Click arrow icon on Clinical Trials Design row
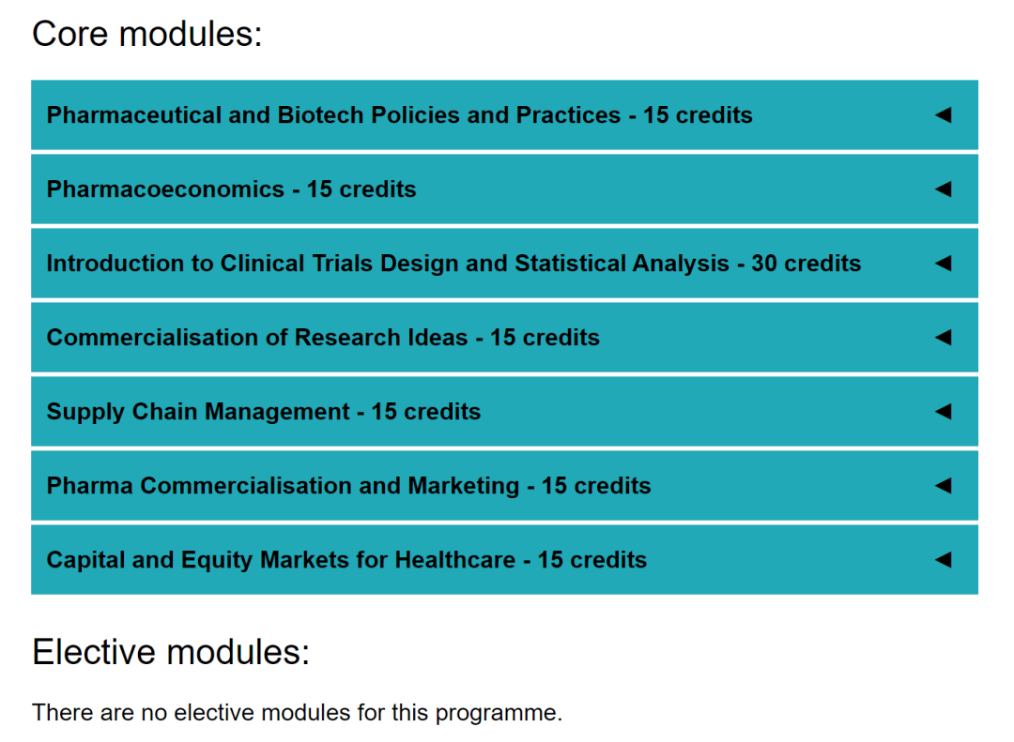 944,263
